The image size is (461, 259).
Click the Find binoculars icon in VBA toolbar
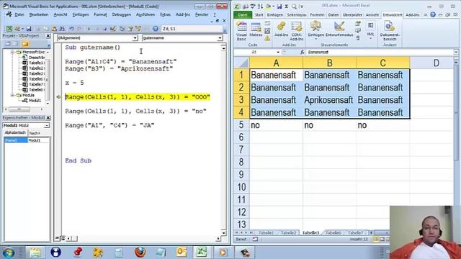tap(62, 29)
